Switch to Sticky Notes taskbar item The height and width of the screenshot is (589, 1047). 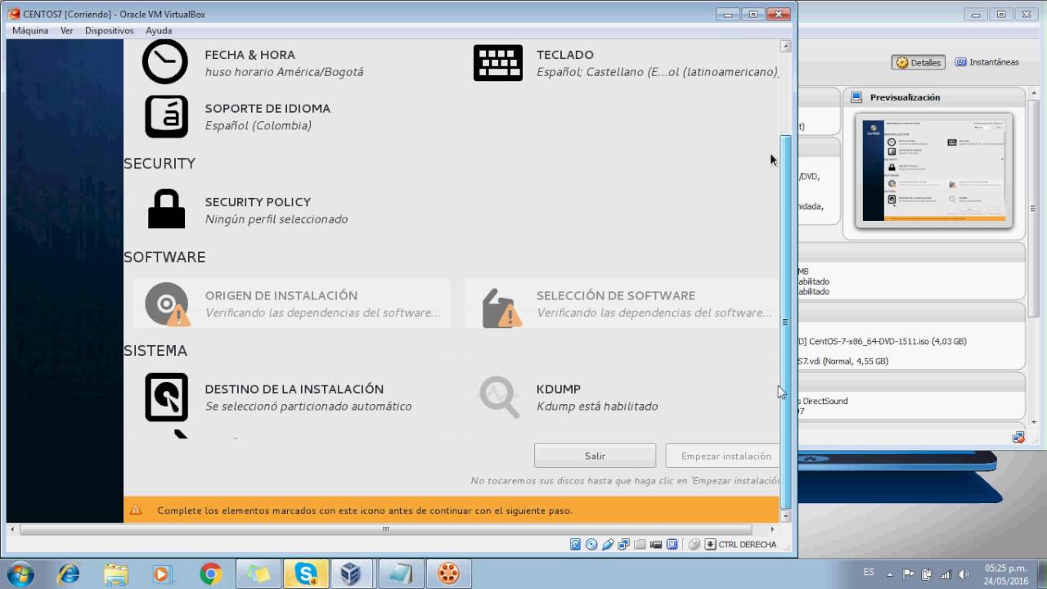(258, 574)
